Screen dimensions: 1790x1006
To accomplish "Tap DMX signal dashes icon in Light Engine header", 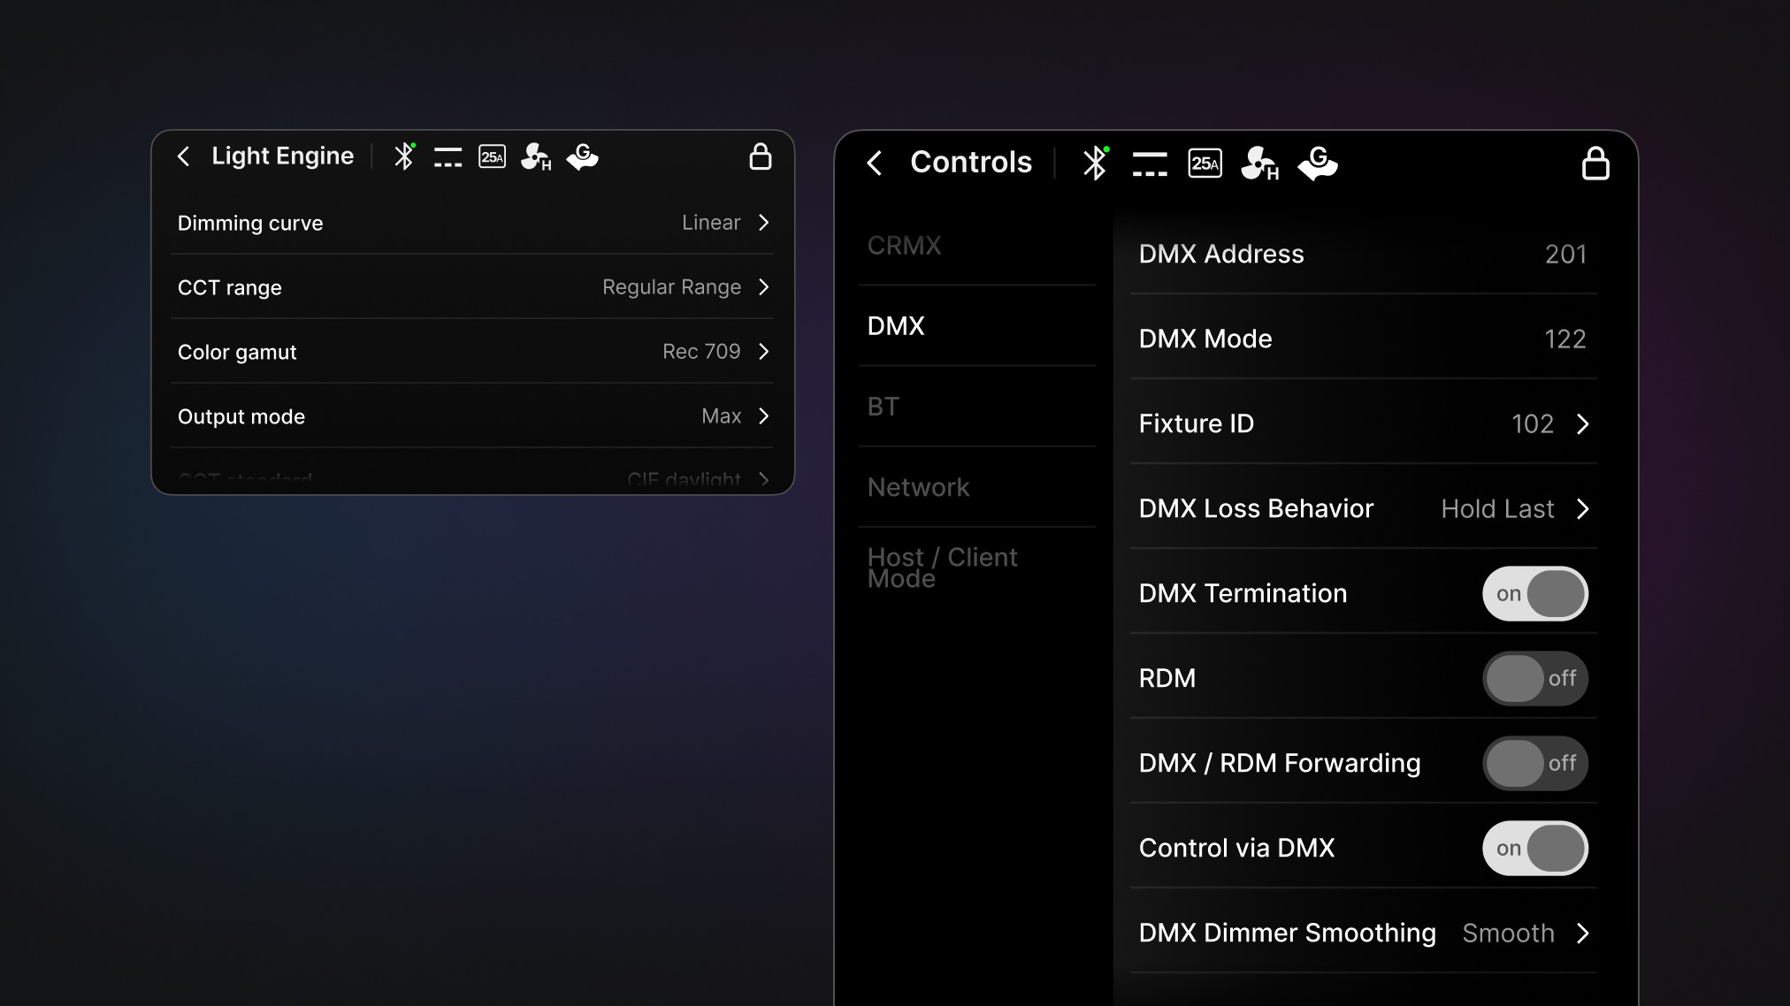I will [x=447, y=157].
